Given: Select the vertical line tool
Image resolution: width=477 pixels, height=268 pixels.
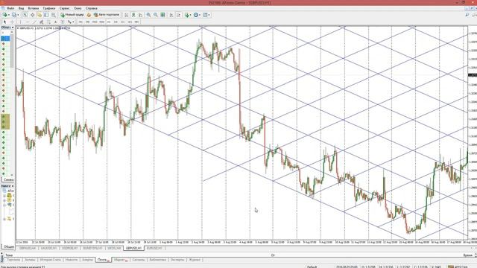Looking at the screenshot, I should point(20,22).
